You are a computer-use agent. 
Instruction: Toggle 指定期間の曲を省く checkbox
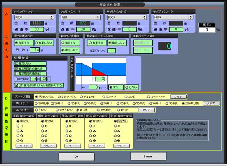[x=30, y=74]
